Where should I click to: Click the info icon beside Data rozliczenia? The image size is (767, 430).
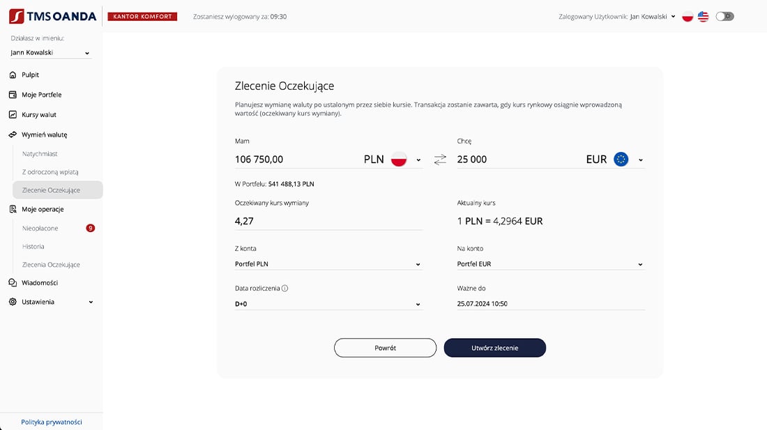(x=284, y=289)
